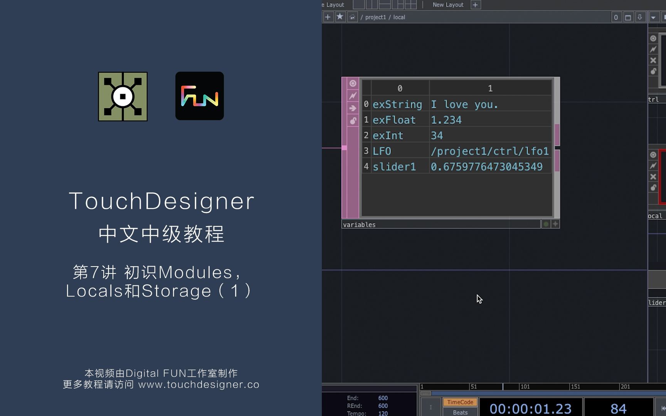
Task: Maximize the network pane
Action: click(628, 17)
